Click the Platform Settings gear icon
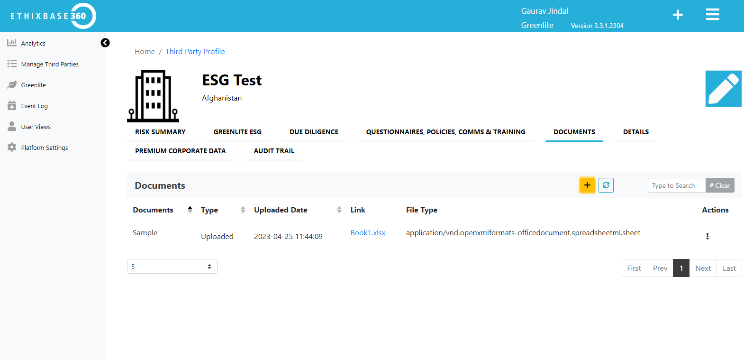 coord(12,147)
